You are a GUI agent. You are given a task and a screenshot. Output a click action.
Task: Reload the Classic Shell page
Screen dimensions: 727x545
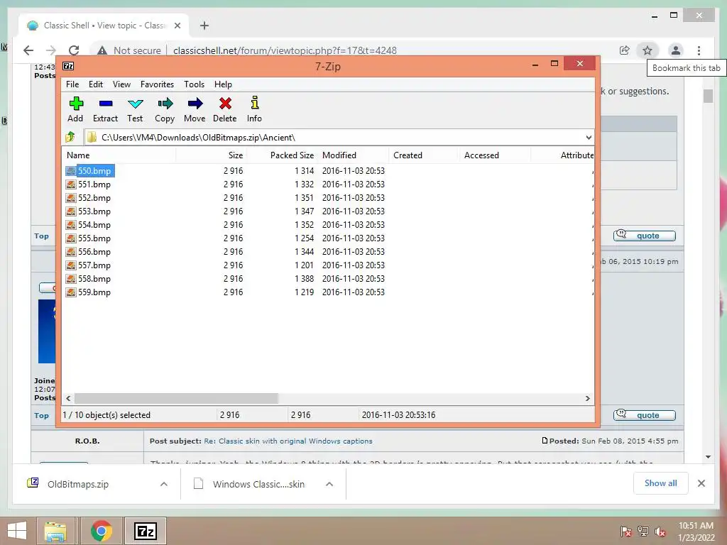click(x=74, y=50)
